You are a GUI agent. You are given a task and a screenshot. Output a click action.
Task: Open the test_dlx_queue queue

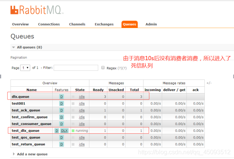tap(25, 131)
